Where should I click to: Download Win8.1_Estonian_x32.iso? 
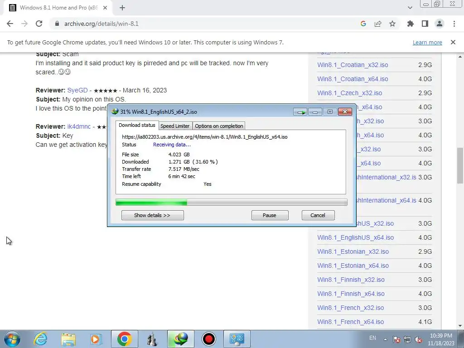353,251
